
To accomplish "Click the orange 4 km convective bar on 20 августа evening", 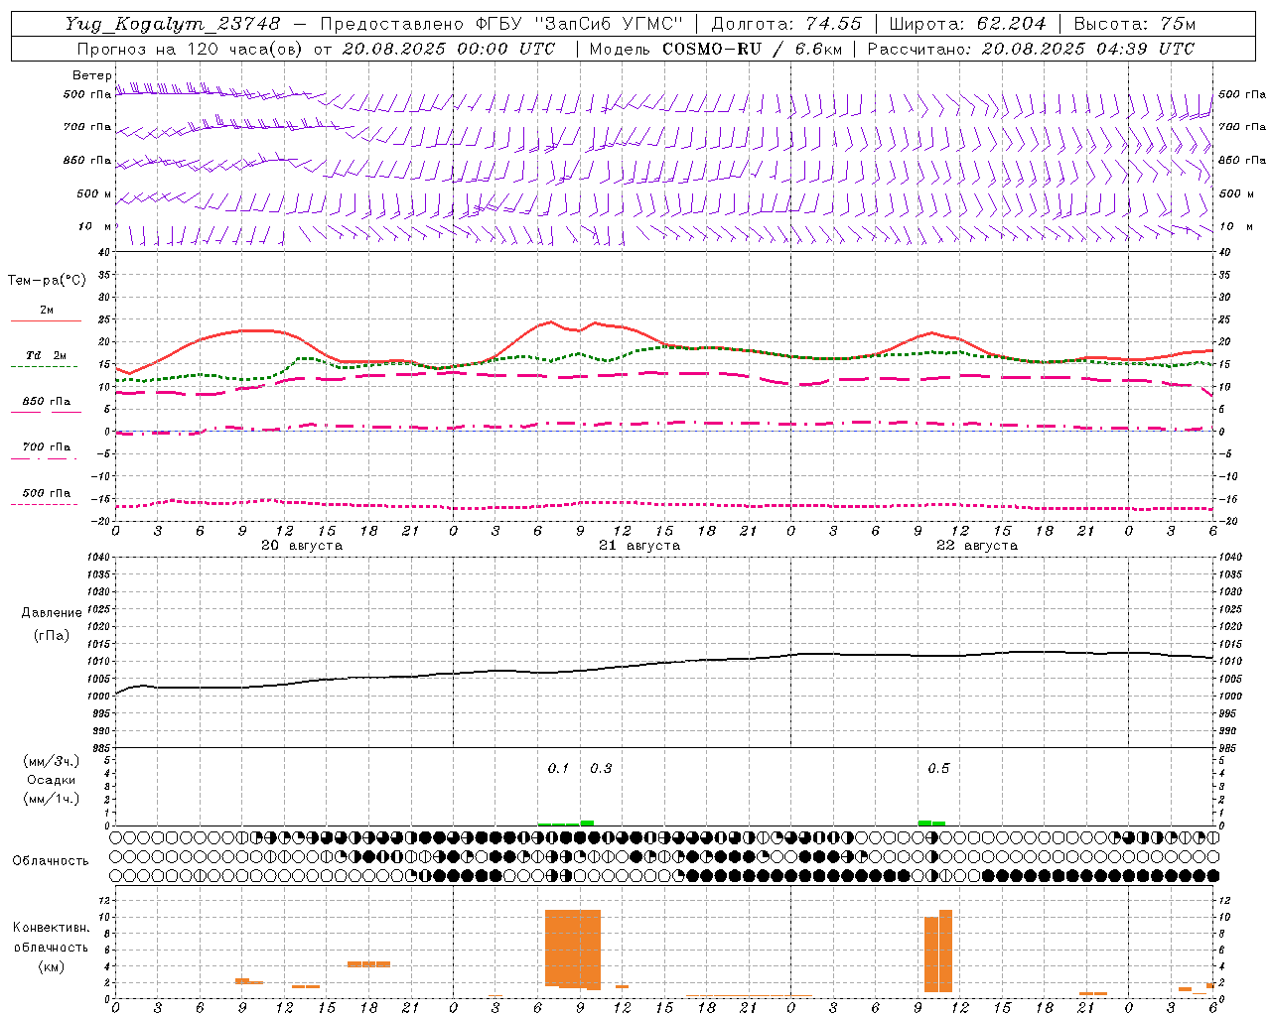I will 368,963.
